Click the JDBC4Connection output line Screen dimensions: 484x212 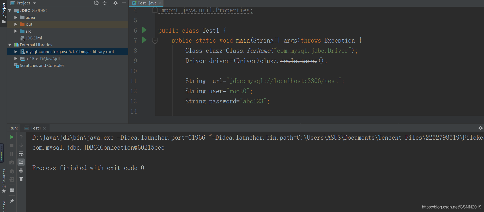pyautogui.click(x=98, y=148)
